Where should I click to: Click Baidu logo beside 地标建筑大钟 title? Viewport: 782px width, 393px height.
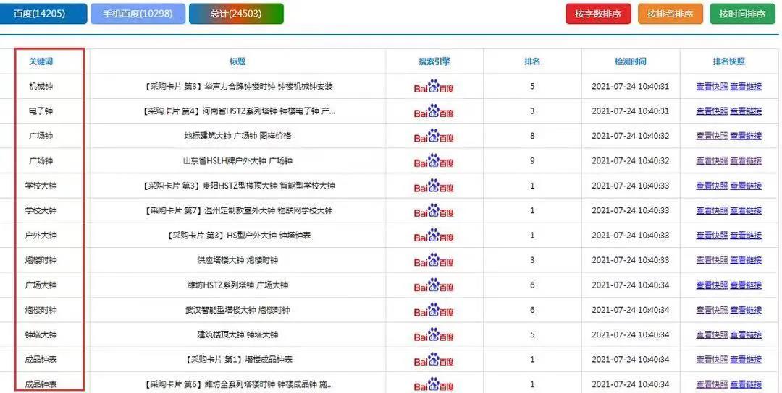click(x=434, y=136)
